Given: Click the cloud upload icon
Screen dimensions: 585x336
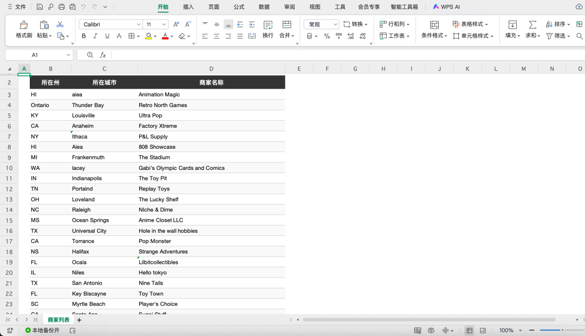Looking at the screenshot, I should pyautogui.click(x=579, y=6).
